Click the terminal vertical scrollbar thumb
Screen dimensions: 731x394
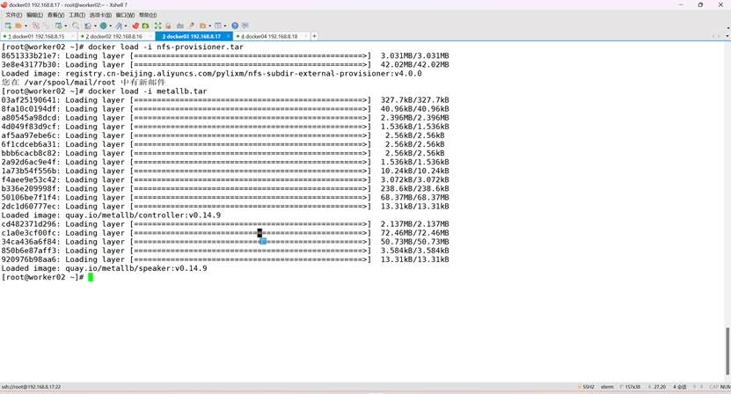(x=727, y=351)
